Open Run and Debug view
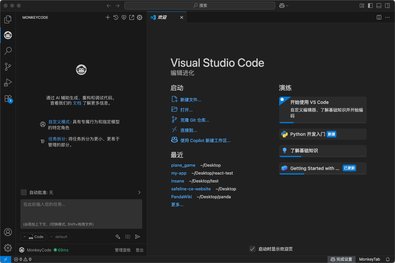 8,83
